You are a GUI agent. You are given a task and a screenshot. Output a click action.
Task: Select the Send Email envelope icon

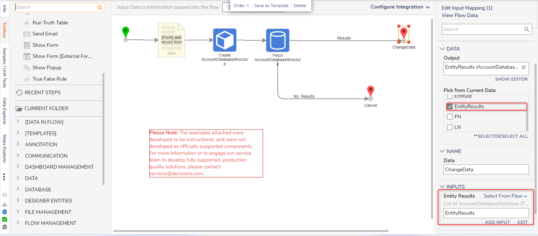coord(27,34)
